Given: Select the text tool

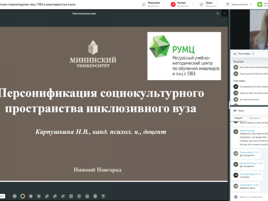Looking at the screenshot, I should [x=103, y=196].
